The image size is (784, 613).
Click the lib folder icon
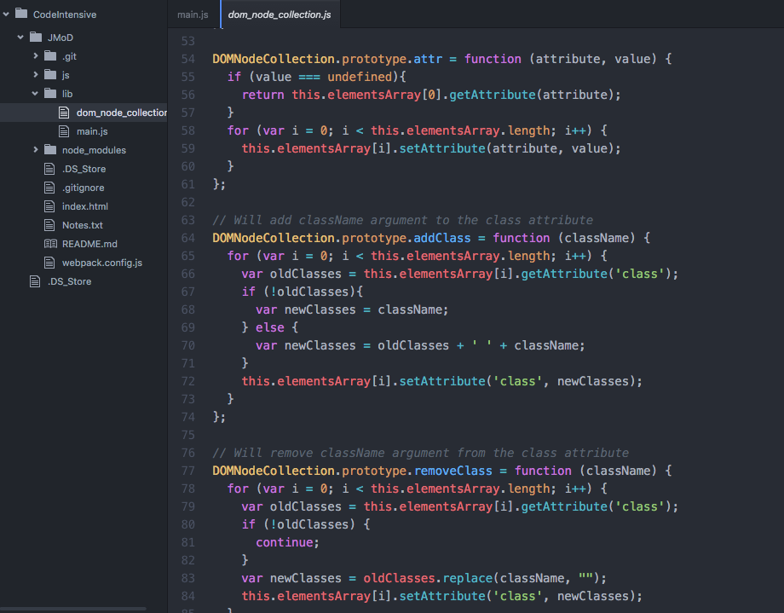[x=50, y=93]
